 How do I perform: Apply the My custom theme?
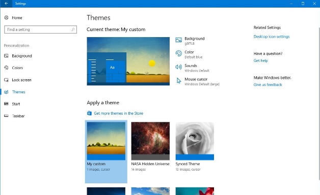coord(106,151)
